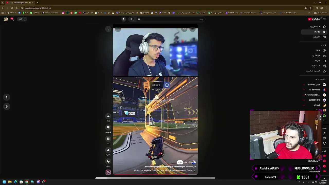Expand the Subscriptions section header chevron
This screenshot has width=329, height=185.
[x=317, y=79]
